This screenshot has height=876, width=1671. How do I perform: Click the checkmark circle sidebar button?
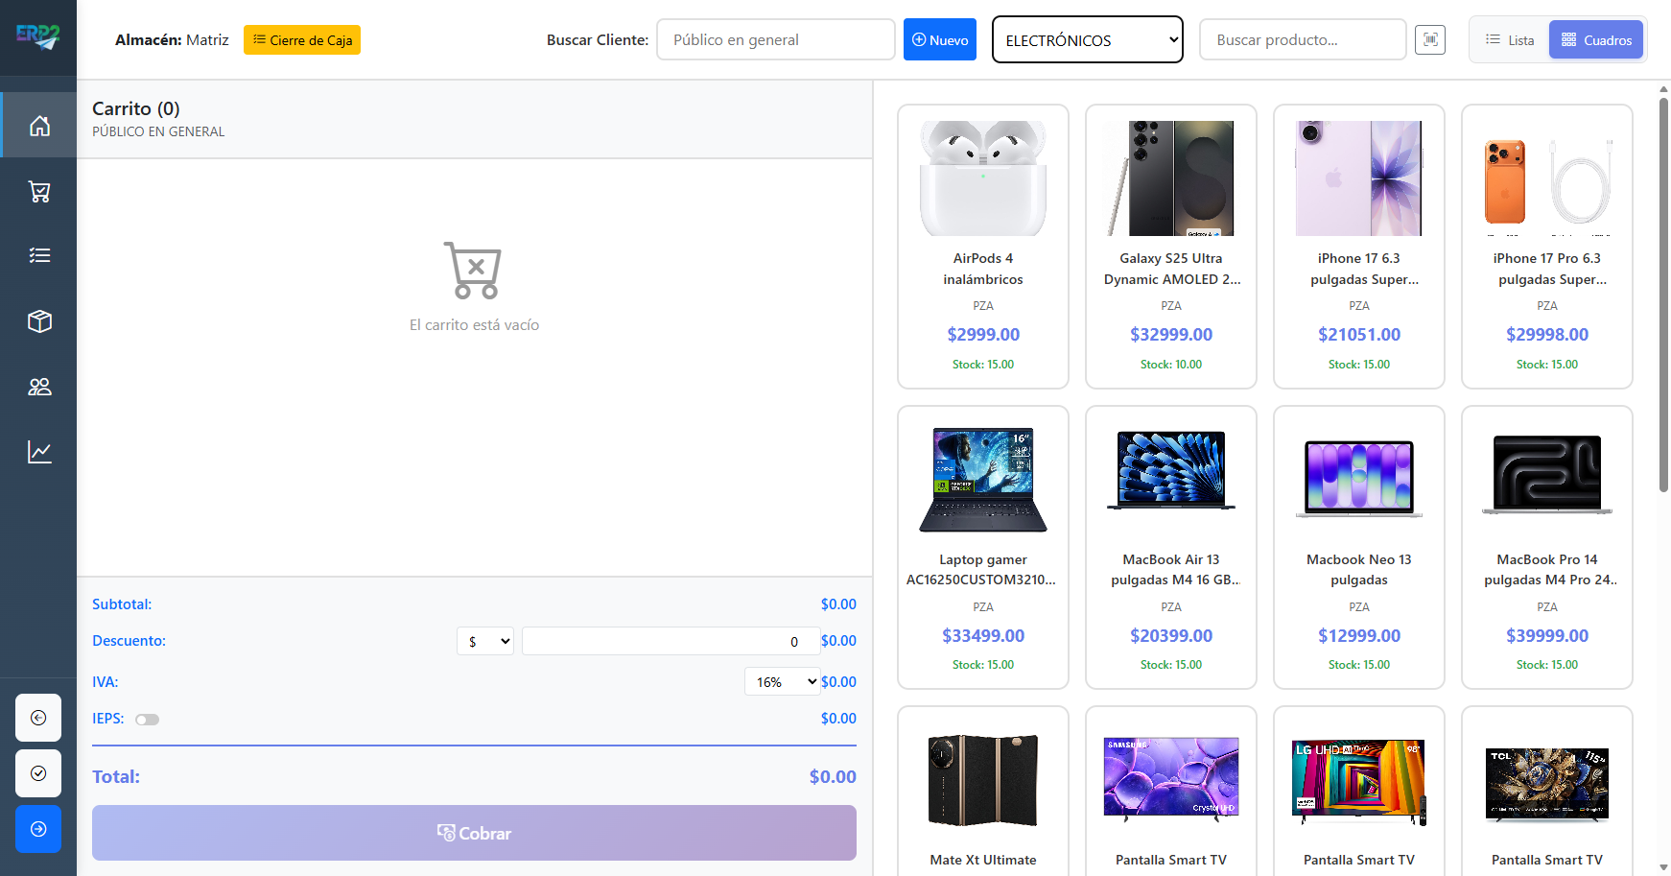pos(38,773)
